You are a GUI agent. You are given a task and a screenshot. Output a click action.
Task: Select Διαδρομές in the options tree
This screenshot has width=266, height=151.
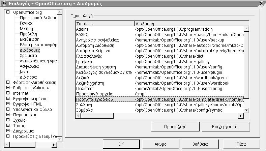click(x=30, y=50)
